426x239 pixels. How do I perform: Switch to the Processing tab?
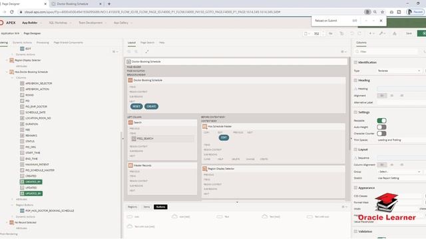43,42
